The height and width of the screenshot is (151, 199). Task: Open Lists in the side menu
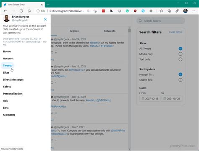point(6,107)
